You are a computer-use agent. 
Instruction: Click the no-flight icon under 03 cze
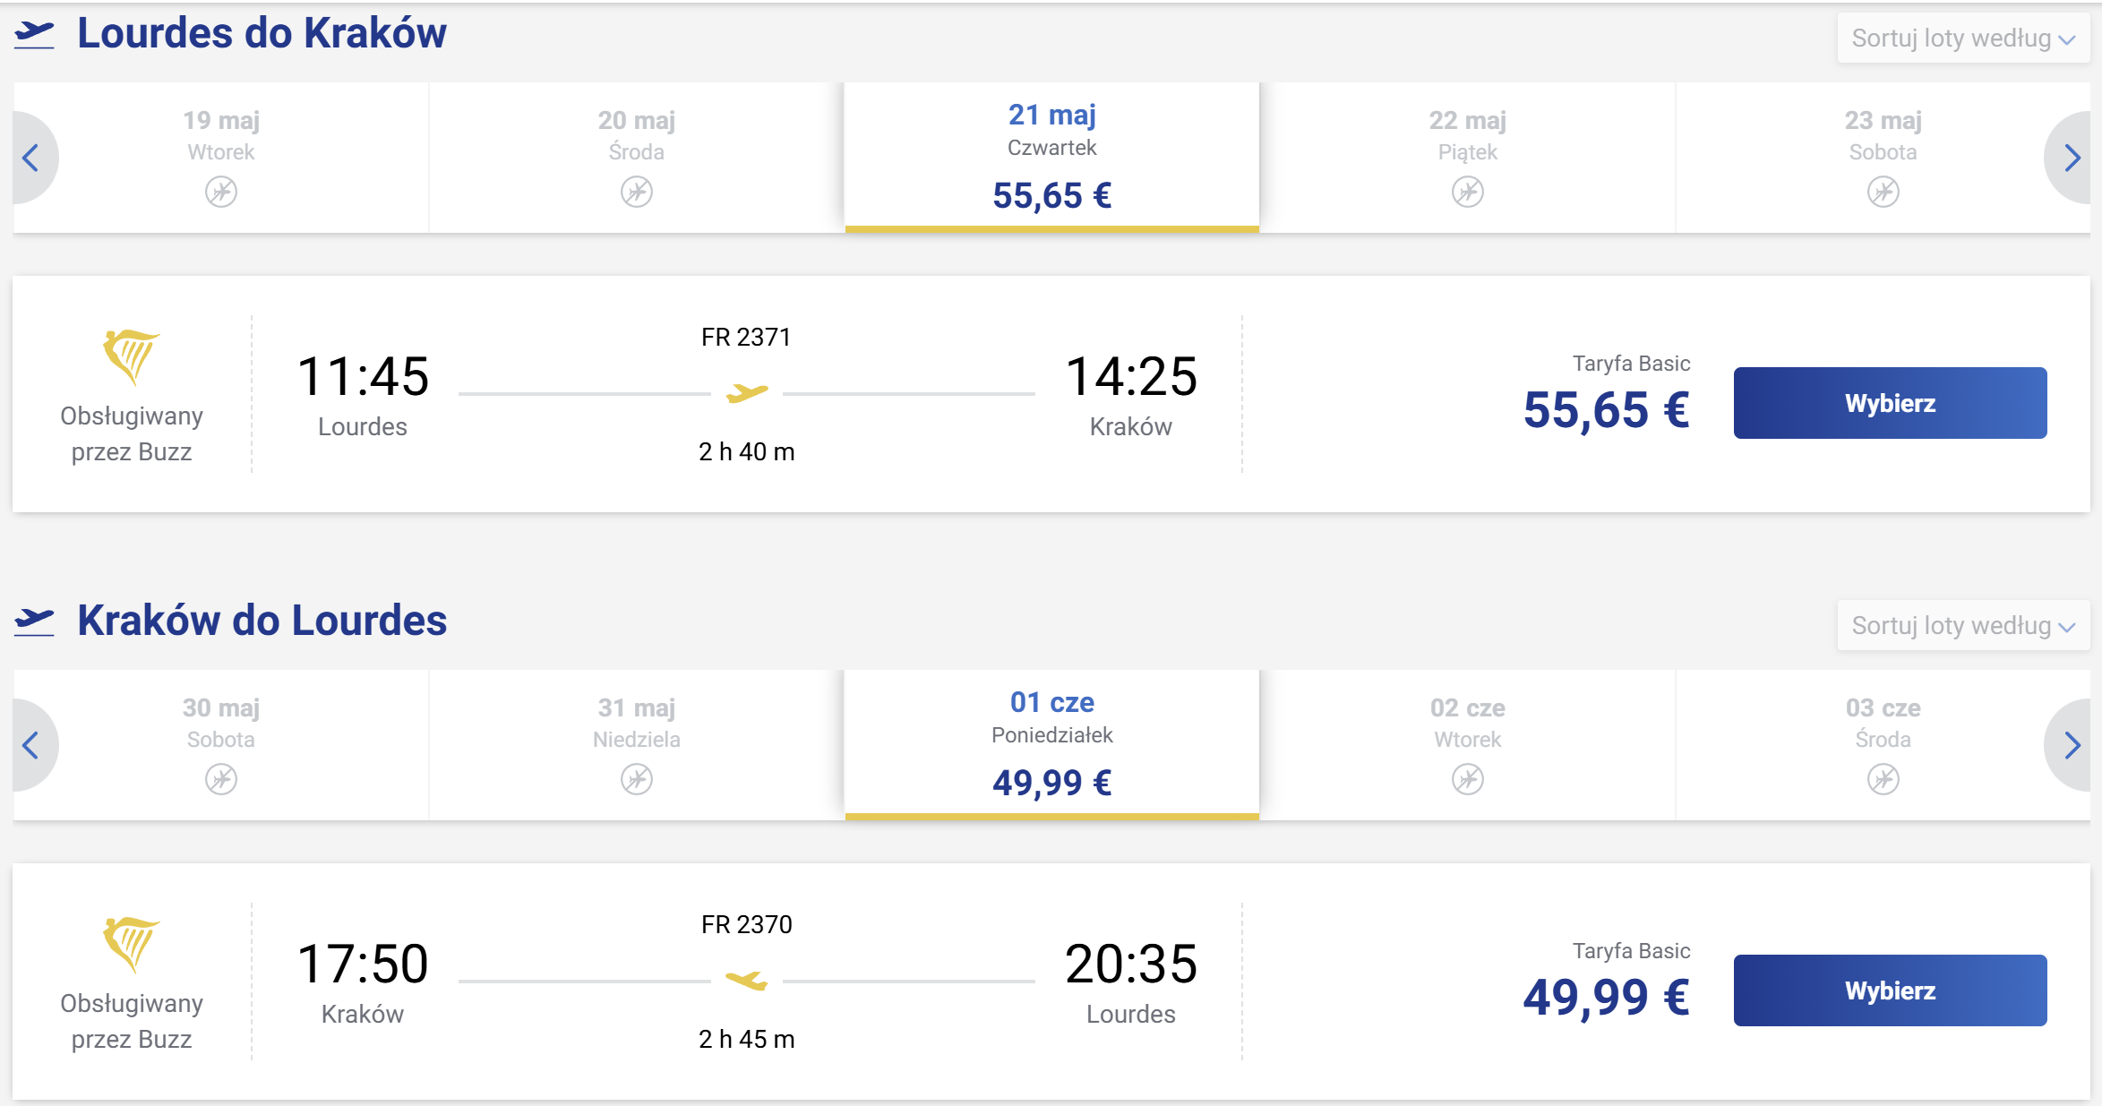1883,779
